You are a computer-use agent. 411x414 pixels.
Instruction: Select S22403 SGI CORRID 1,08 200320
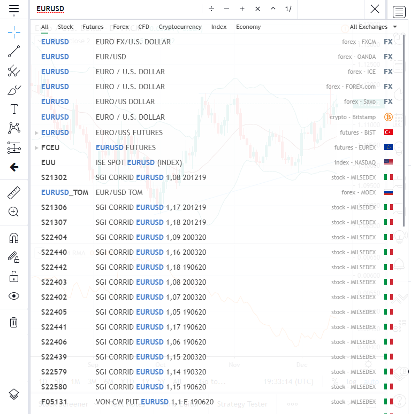pos(216,282)
